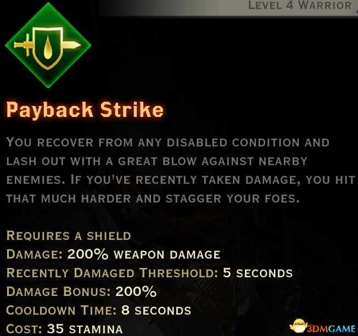Click the Damage Bonus 200% line

[81, 292]
